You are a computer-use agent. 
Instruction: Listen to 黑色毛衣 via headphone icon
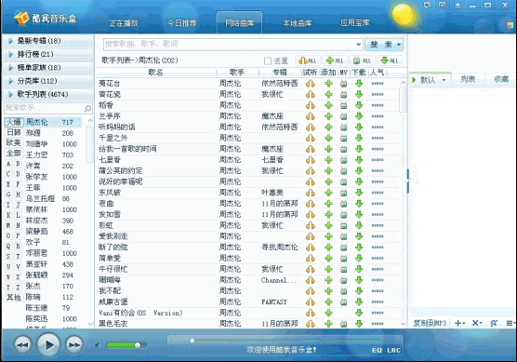click(311, 324)
